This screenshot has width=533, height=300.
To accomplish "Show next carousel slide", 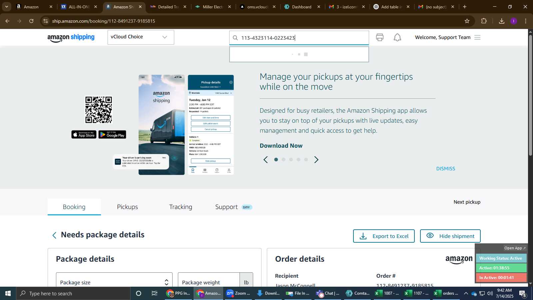I will click(316, 160).
